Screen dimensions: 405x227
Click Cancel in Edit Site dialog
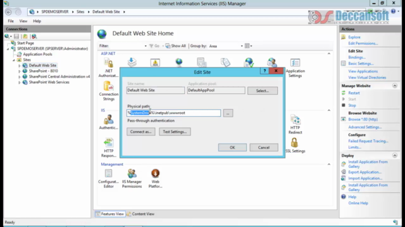pyautogui.click(x=264, y=148)
